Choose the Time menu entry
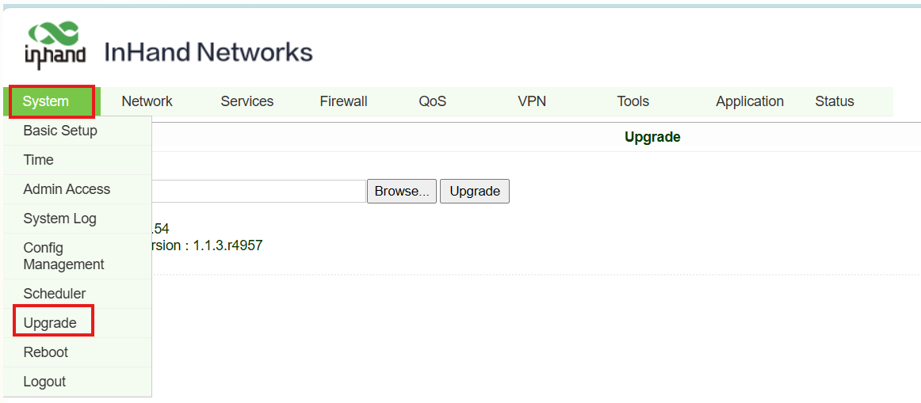The width and height of the screenshot is (921, 403). [38, 160]
